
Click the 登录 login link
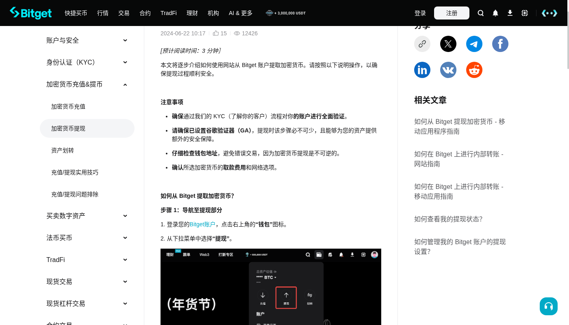[420, 13]
